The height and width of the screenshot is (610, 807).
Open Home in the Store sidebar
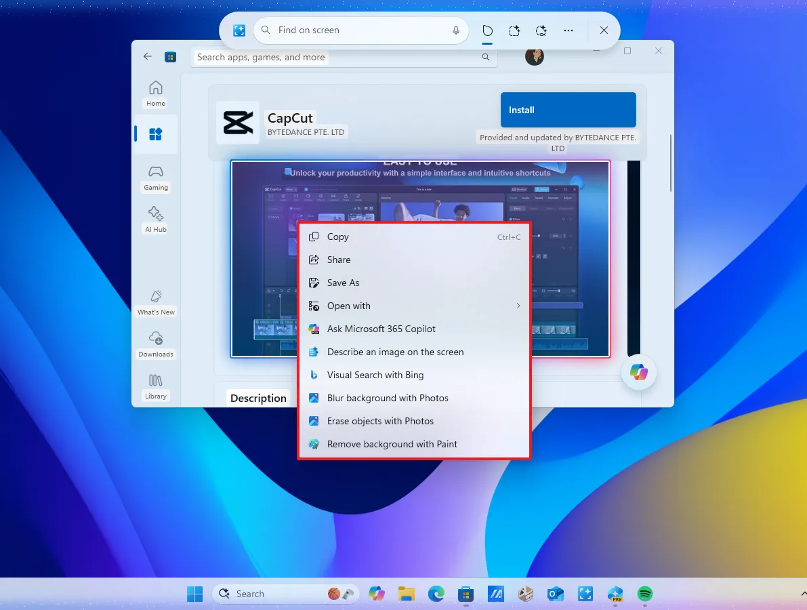coord(155,93)
